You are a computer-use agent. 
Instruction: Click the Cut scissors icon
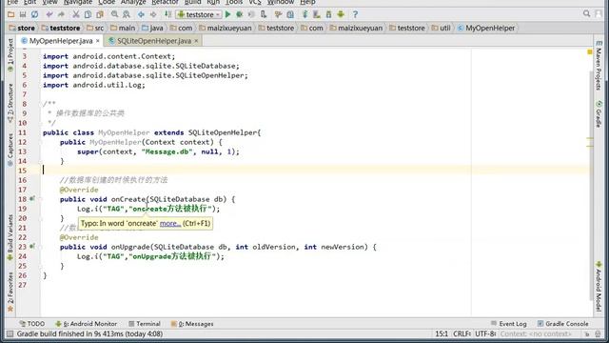click(76, 15)
